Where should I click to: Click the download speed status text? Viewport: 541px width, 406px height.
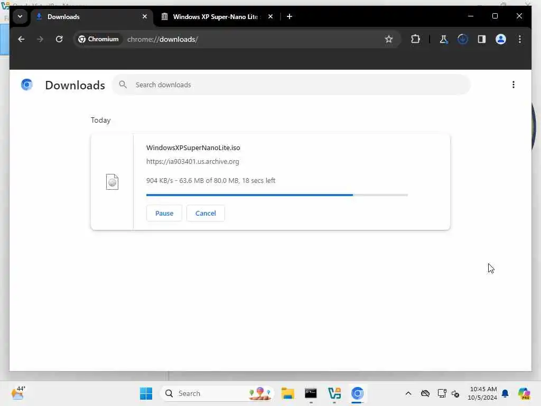coord(211,181)
